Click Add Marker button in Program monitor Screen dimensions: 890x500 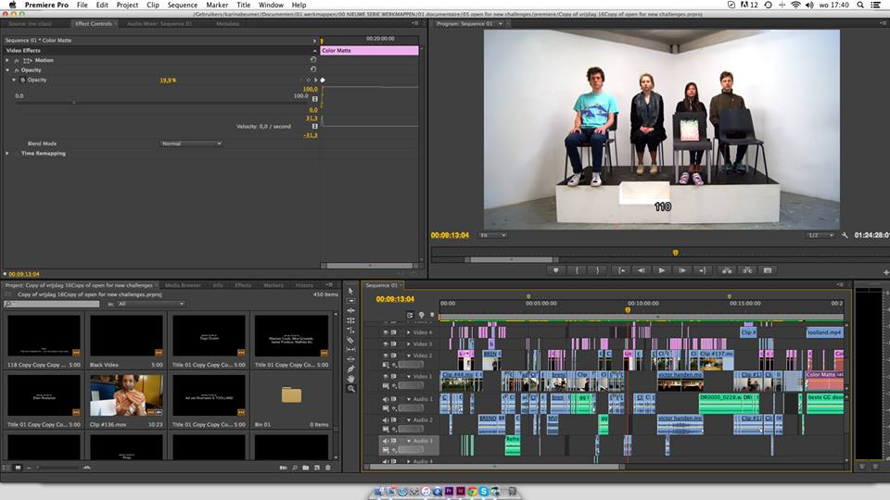click(x=555, y=270)
